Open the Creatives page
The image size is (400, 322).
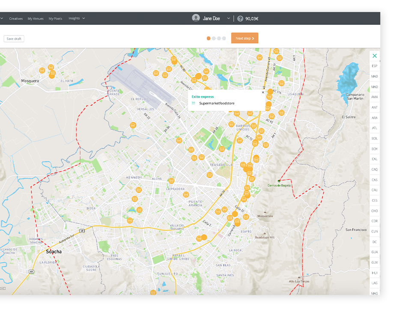coord(16,18)
